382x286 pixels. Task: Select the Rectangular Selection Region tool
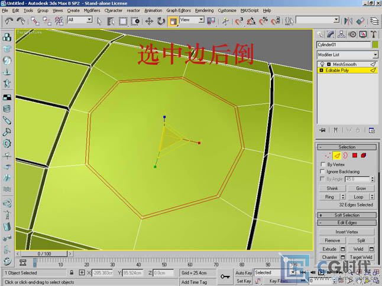tap(123, 21)
